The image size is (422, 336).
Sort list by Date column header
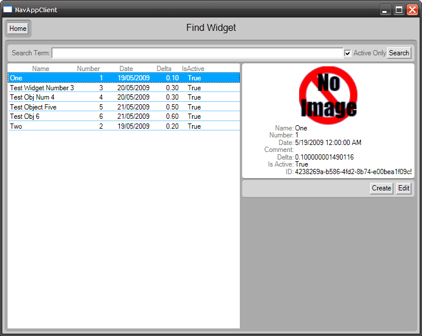tap(126, 69)
